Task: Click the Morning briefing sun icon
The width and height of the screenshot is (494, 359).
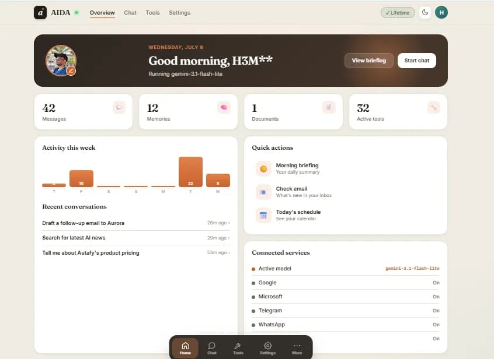Action: coord(263,168)
